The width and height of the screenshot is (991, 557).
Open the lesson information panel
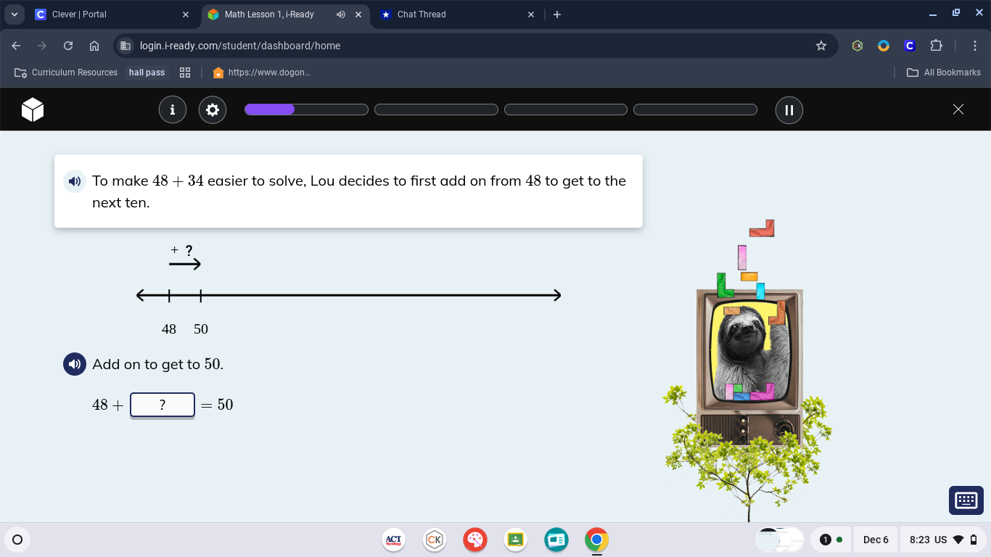coord(173,110)
